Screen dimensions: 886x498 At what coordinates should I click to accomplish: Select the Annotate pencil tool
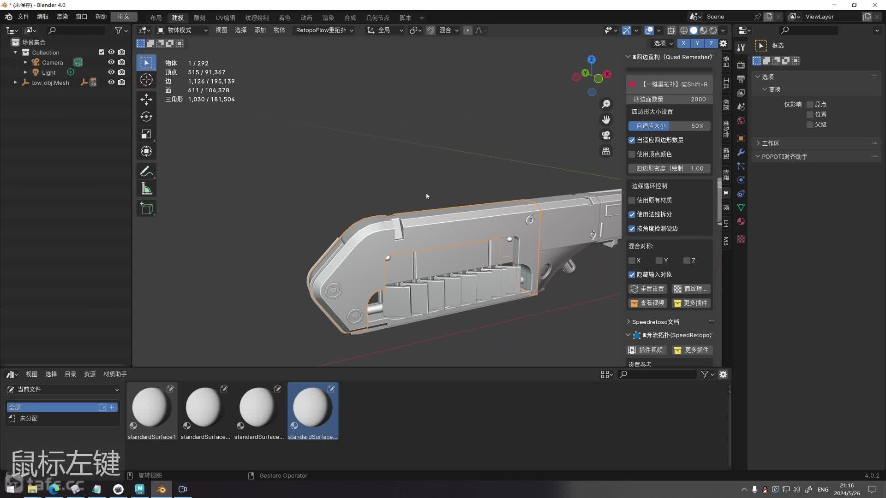coord(146,172)
